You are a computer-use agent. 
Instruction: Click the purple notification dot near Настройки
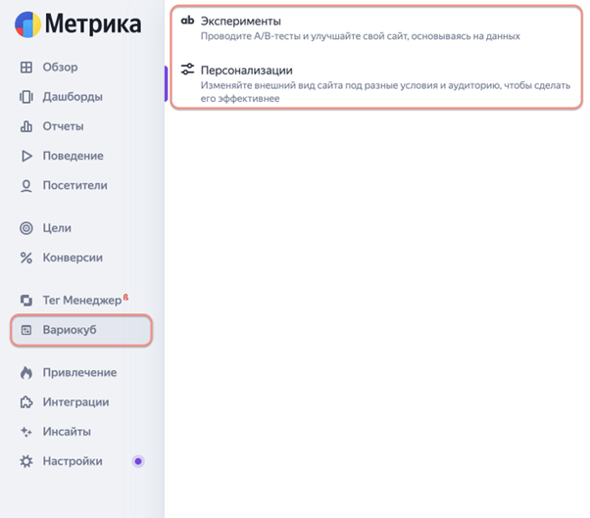pyautogui.click(x=138, y=460)
